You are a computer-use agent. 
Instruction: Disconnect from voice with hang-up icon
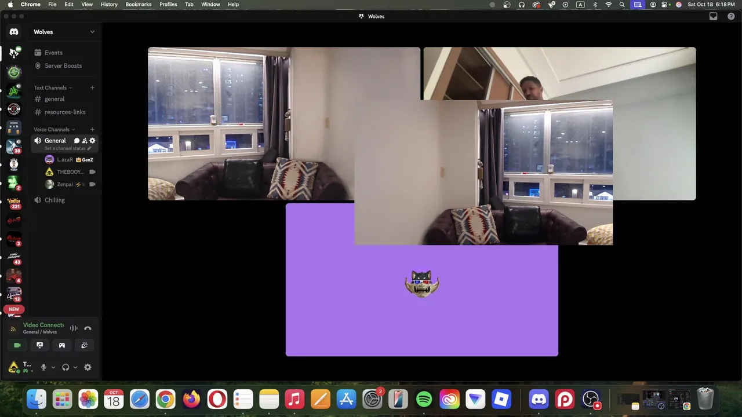point(88,328)
